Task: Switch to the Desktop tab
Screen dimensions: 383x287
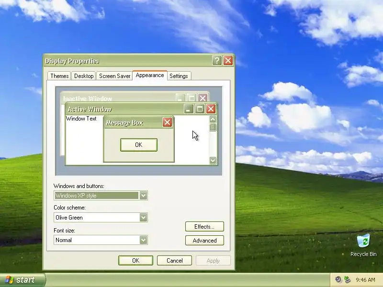Action: [84, 76]
